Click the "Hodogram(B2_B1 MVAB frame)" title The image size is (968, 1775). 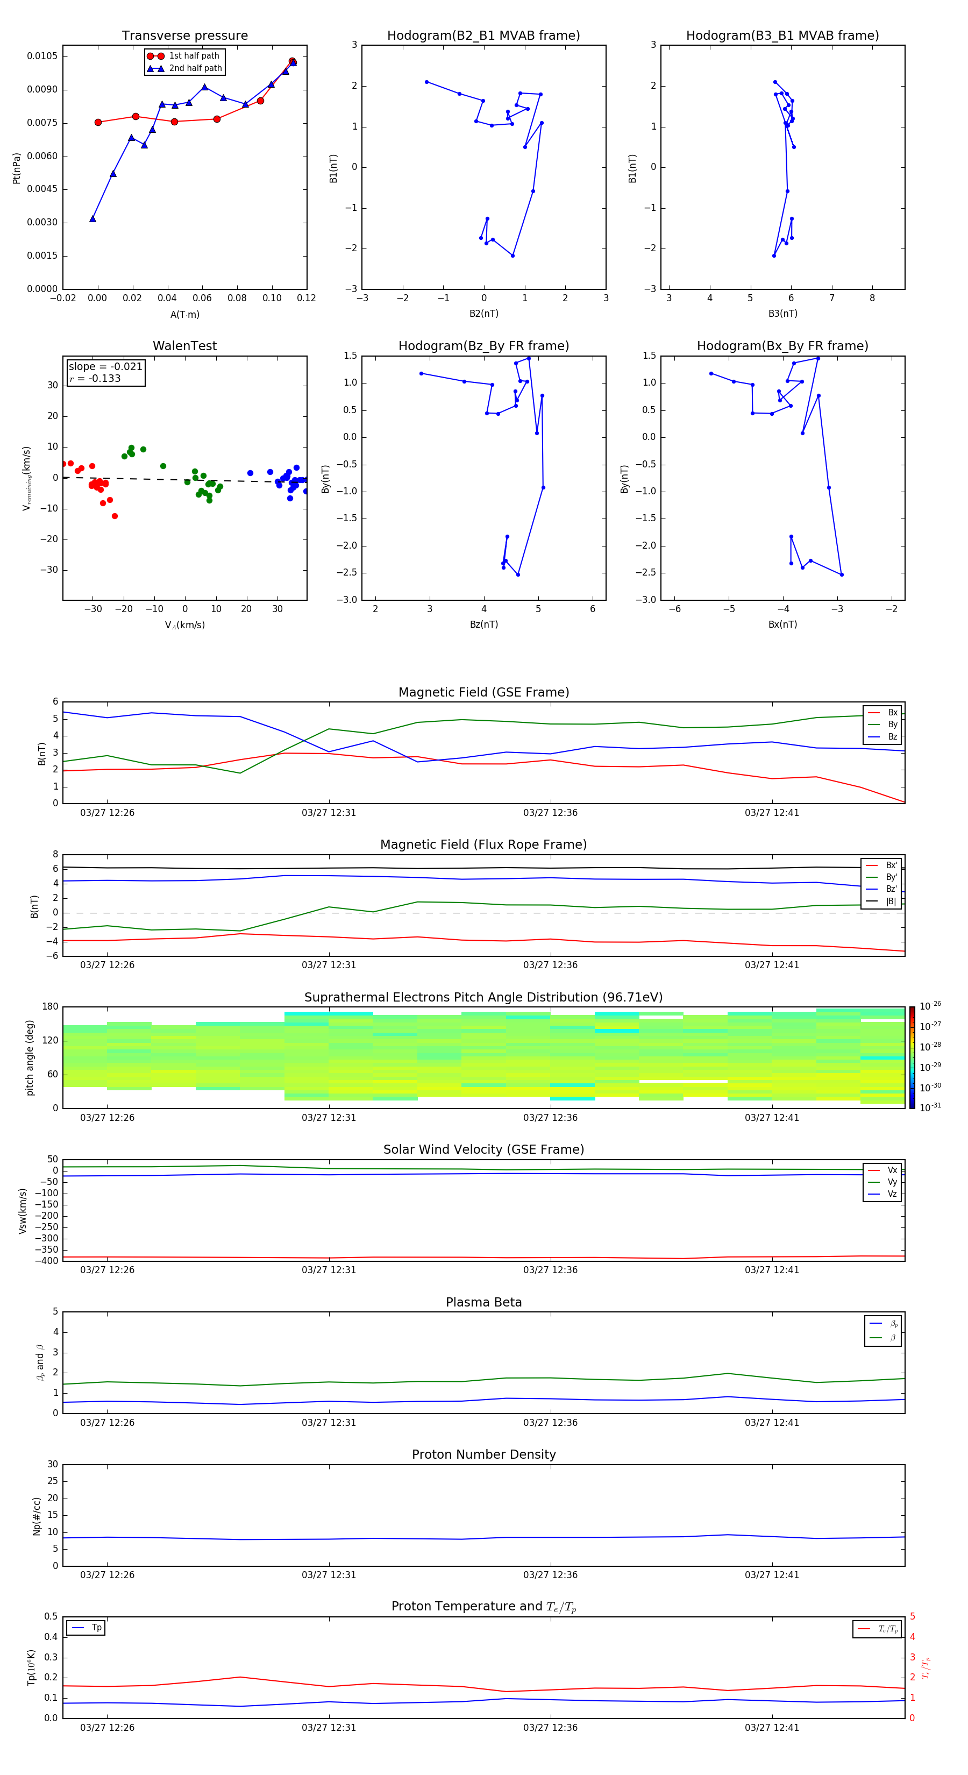483,36
